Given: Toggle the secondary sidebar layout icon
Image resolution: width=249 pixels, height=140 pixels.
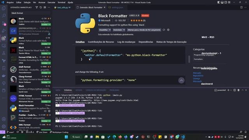Looking at the screenshot, I should coord(226,2).
